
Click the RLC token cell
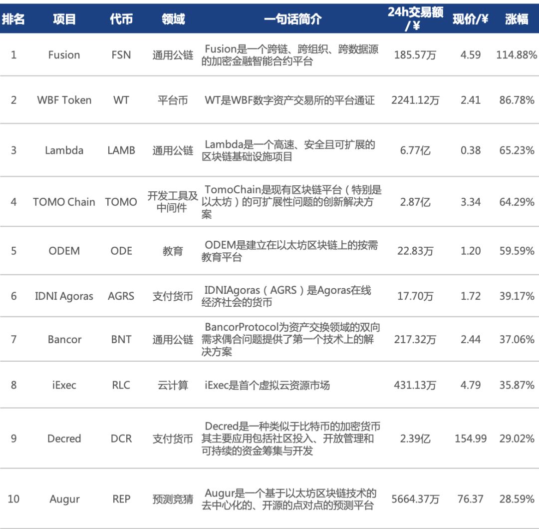(121, 385)
